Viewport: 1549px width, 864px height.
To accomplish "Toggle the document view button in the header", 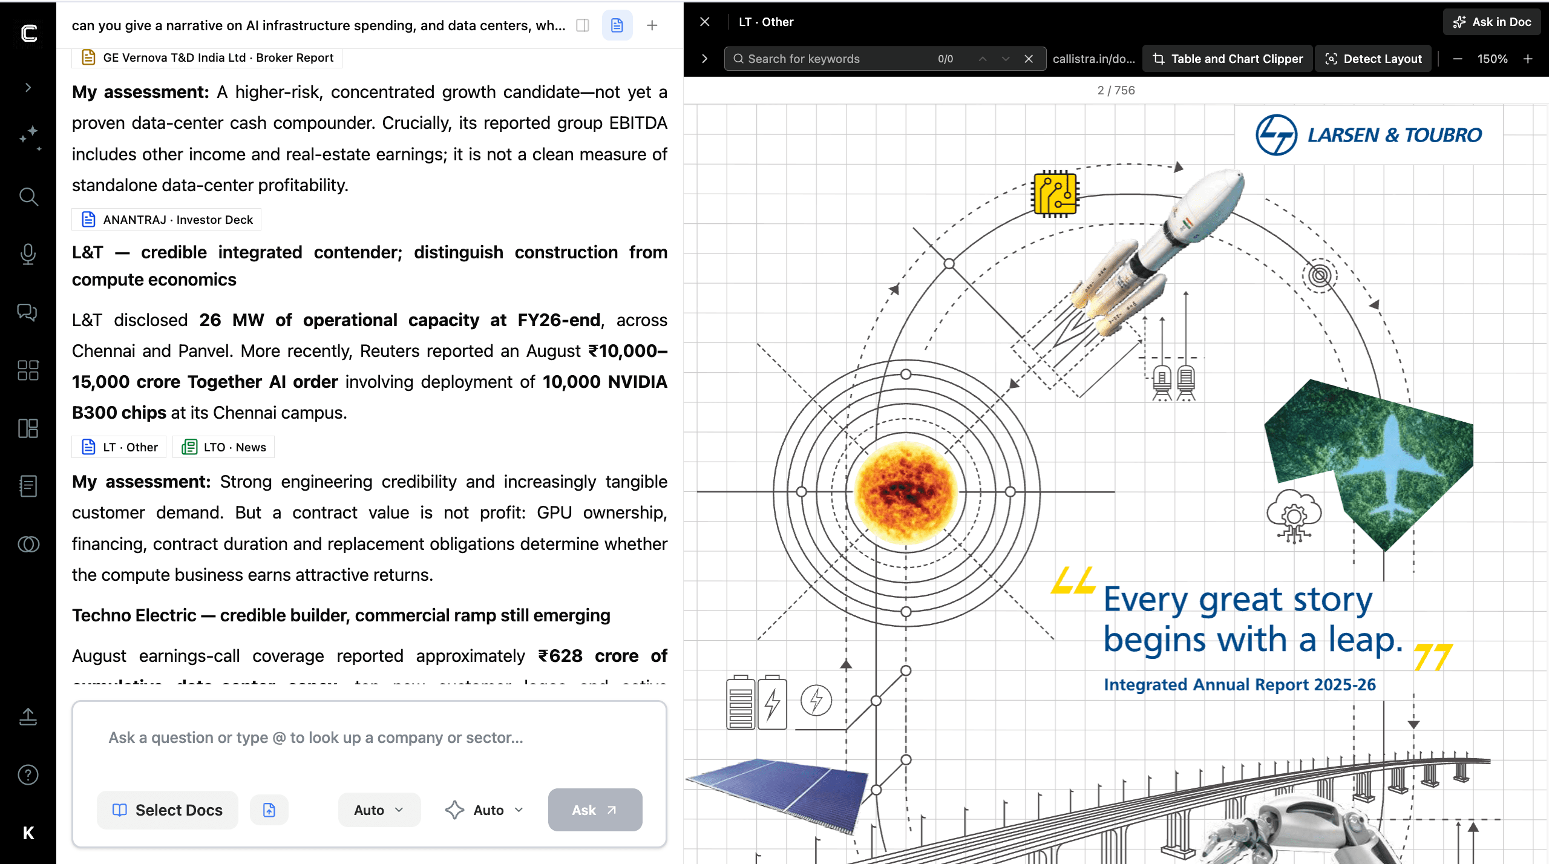I will (x=617, y=25).
